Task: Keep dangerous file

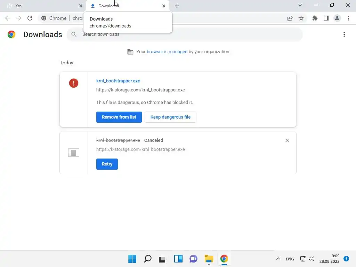Action: (x=170, y=117)
